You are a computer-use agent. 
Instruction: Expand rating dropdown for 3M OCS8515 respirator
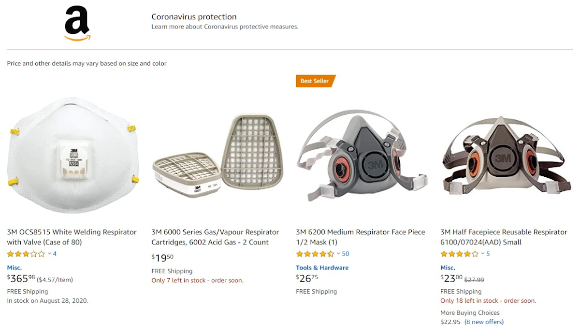49,254
